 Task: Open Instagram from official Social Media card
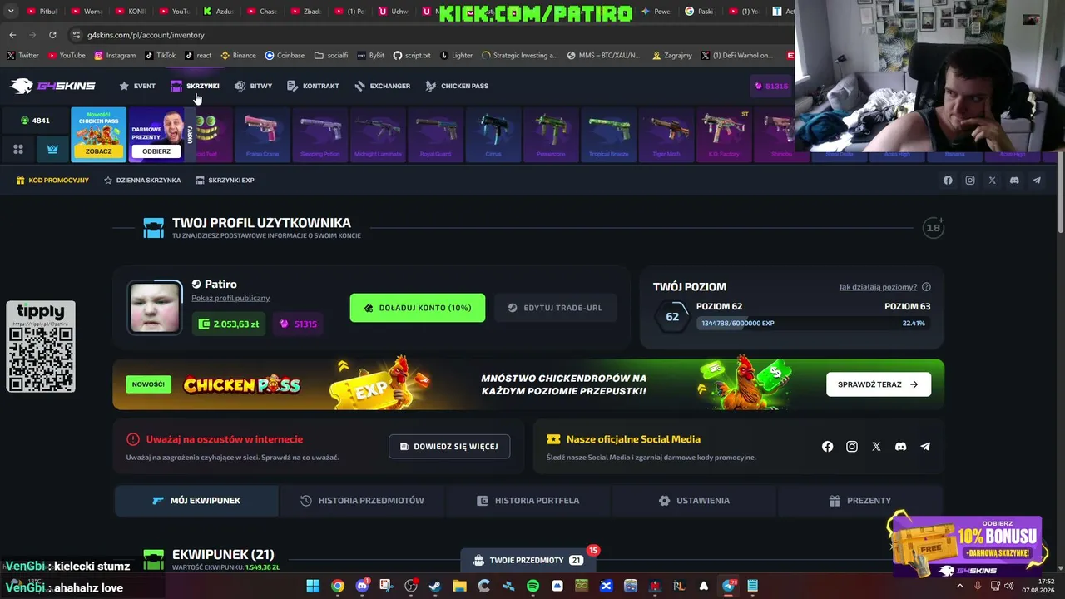tap(852, 447)
